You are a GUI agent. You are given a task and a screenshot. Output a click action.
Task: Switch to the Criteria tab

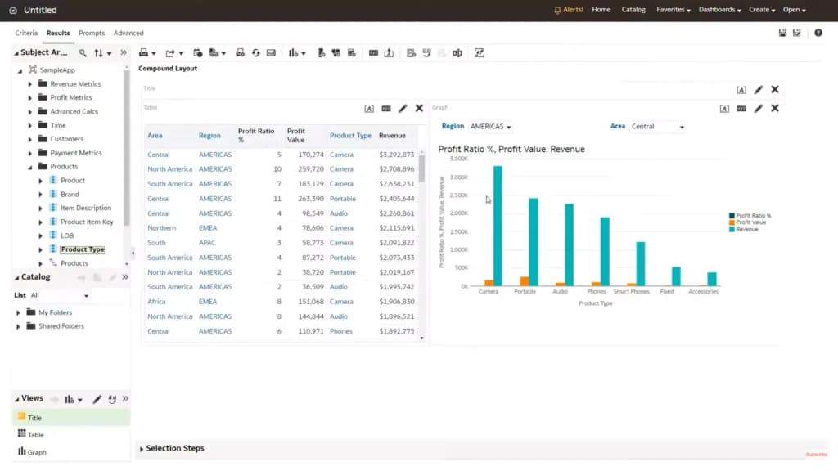[26, 33]
